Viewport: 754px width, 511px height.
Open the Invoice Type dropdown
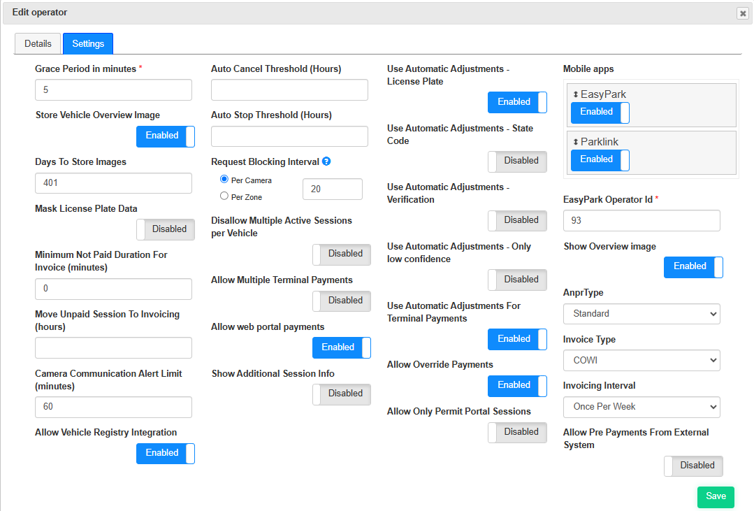[641, 361]
